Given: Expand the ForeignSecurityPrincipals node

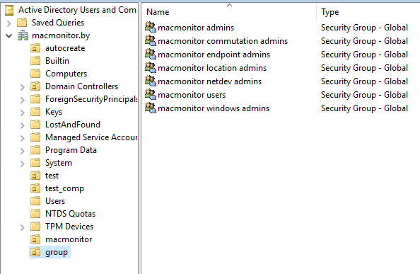Looking at the screenshot, I should pyautogui.click(x=23, y=100).
